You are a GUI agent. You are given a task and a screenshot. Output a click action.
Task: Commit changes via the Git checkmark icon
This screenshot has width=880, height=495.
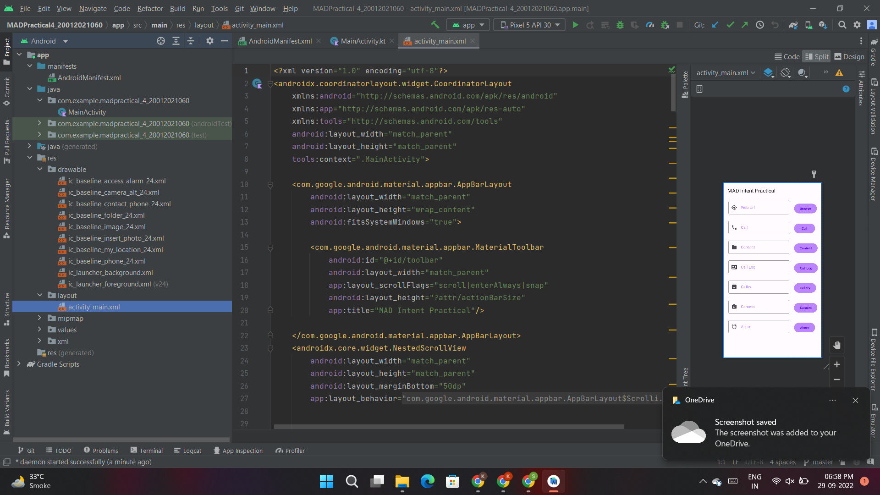pyautogui.click(x=730, y=25)
